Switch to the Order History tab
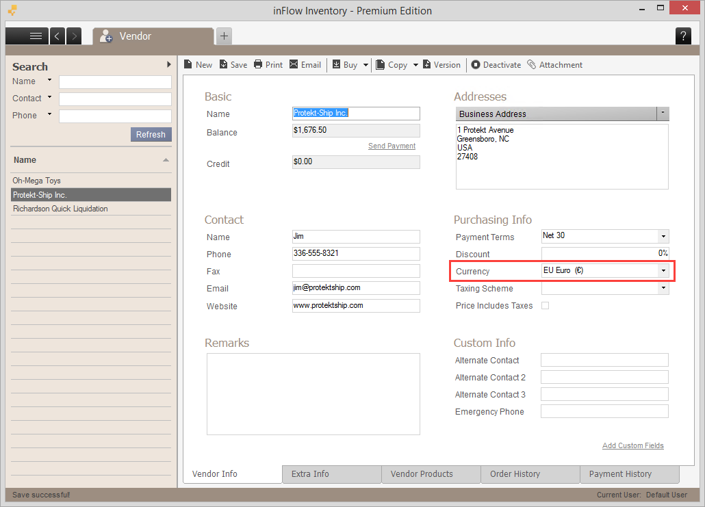This screenshot has height=507, width=705. (x=530, y=474)
